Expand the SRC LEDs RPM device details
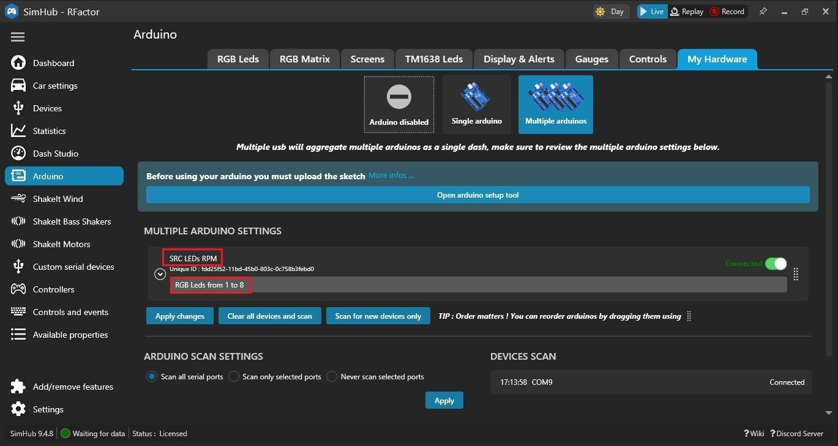Screen dimensions: 838x446 [160, 275]
